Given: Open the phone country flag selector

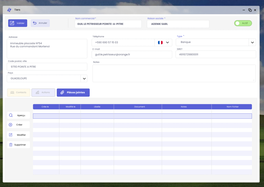Looking at the screenshot, I should 163,42.
